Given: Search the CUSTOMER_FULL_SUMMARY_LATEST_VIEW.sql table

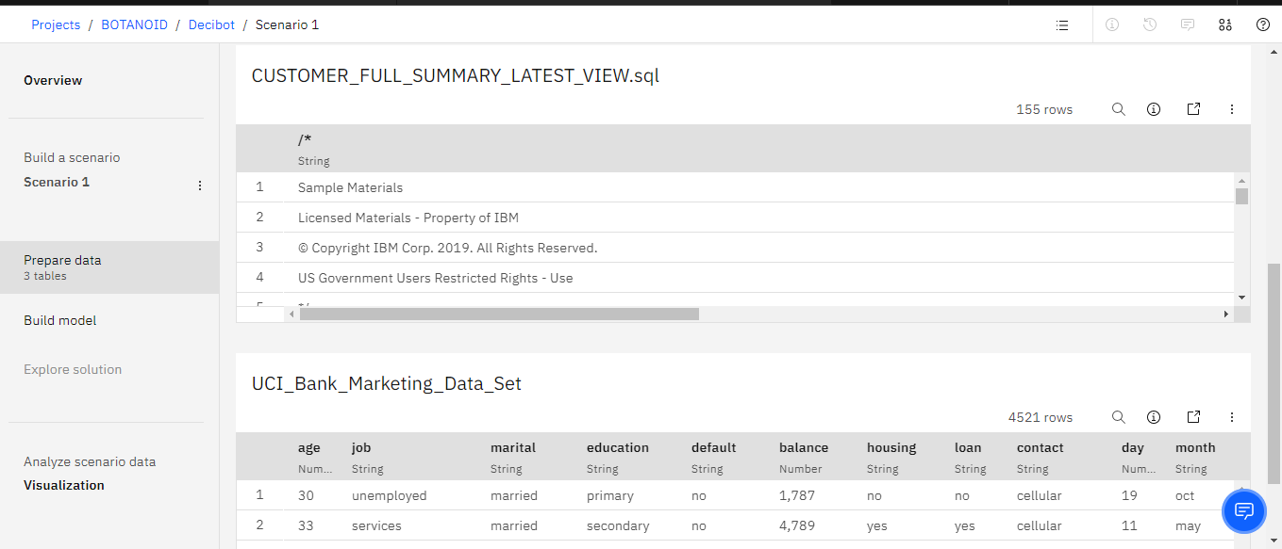Looking at the screenshot, I should click(x=1119, y=109).
